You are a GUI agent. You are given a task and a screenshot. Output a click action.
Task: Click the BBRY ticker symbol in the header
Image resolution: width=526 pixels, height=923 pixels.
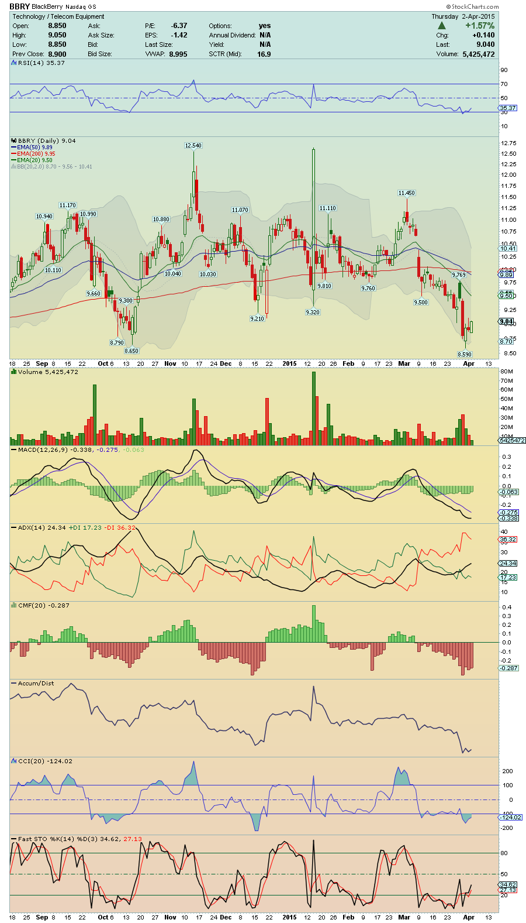[19, 6]
